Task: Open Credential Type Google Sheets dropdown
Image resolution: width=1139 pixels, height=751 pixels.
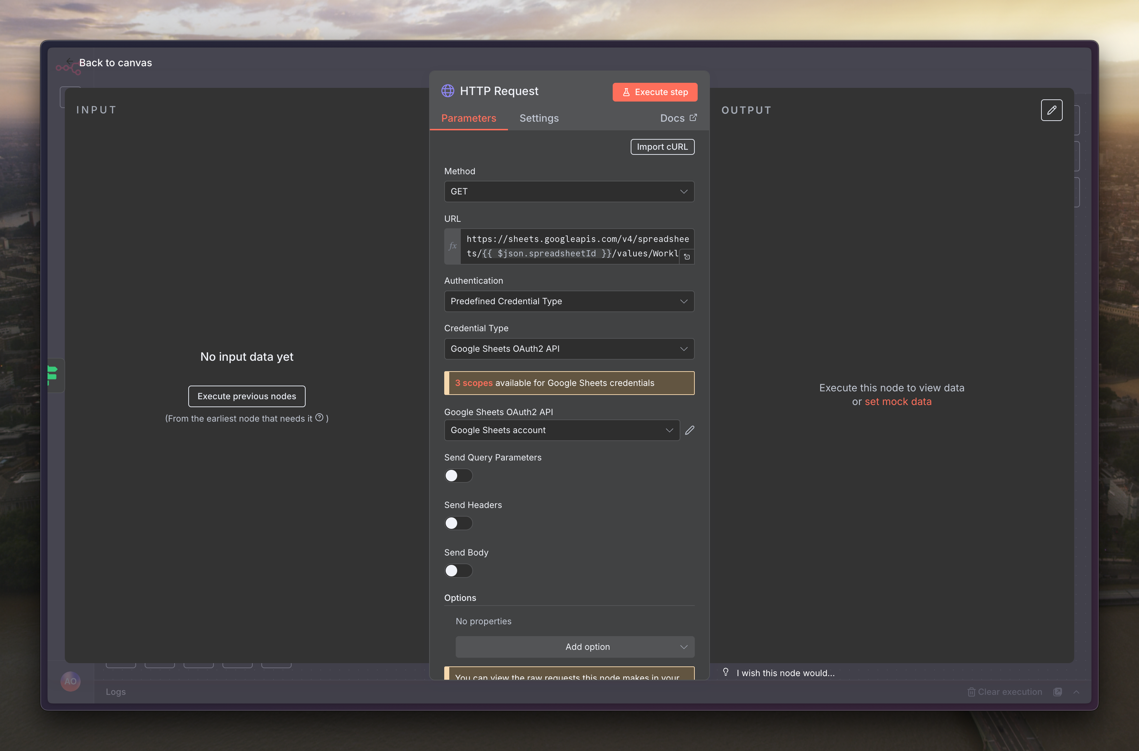Action: click(x=569, y=348)
